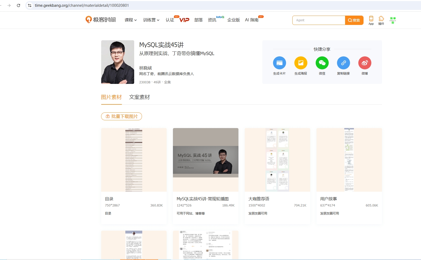
Task: Open the 企业版 menu item
Action: [x=234, y=20]
